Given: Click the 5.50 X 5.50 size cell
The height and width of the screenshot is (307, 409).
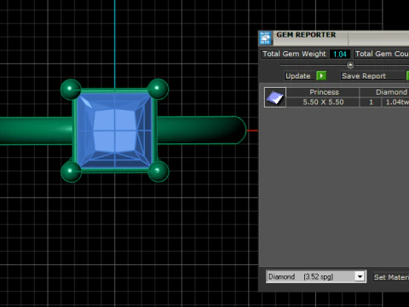Looking at the screenshot, I should pyautogui.click(x=323, y=102).
